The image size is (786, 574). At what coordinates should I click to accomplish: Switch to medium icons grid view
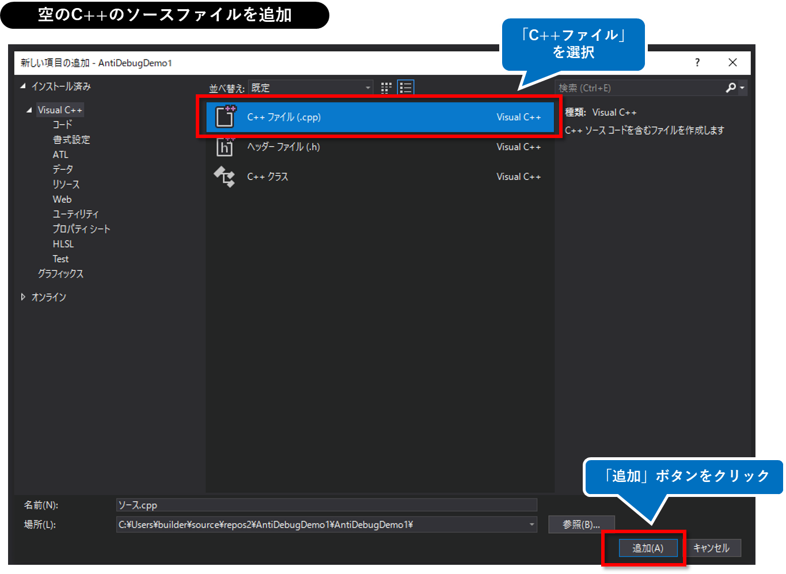click(386, 88)
